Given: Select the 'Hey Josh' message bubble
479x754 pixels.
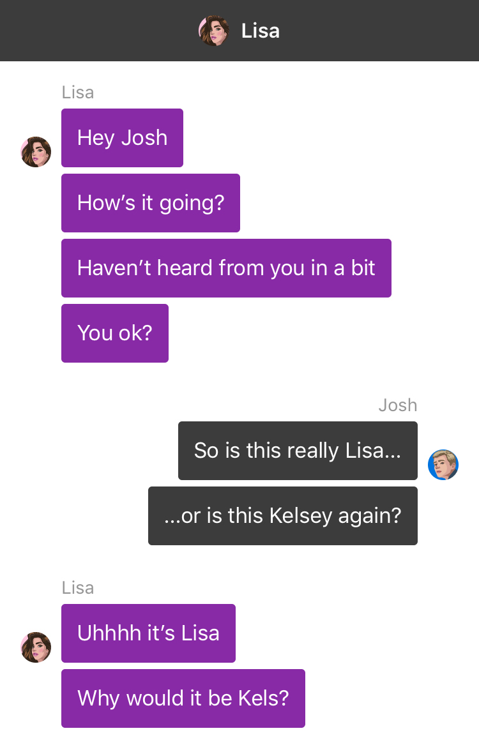Looking at the screenshot, I should click(122, 138).
